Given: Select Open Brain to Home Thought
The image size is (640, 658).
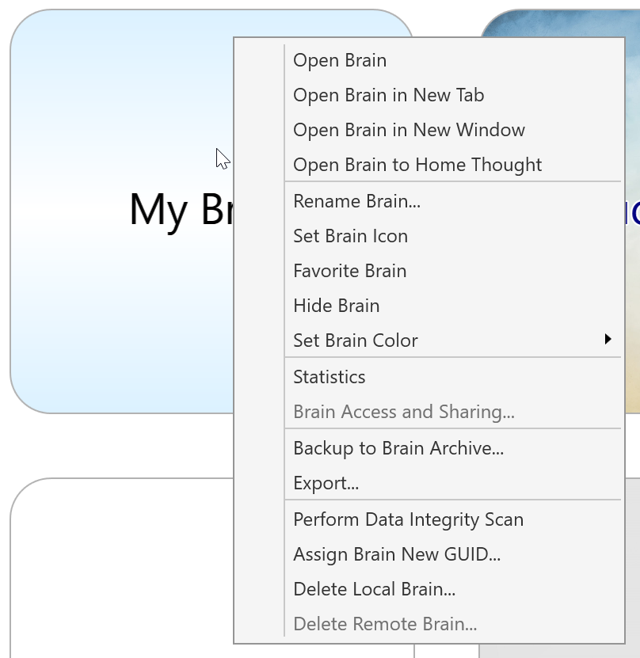Looking at the screenshot, I should (x=417, y=165).
